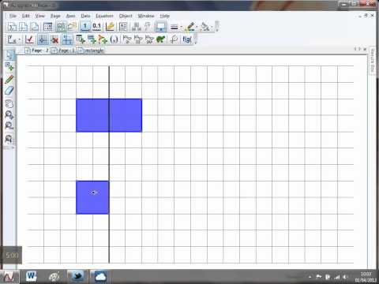Click the line thickness icon
This screenshot has width=379, height=284.
coord(174,27)
